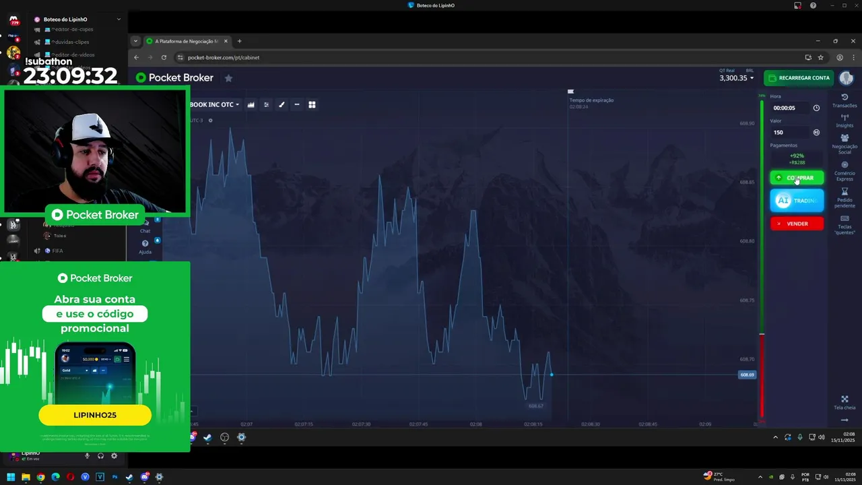The height and width of the screenshot is (485, 862).
Task: Open Teclas quentes hotkeys panel
Action: pos(844,225)
